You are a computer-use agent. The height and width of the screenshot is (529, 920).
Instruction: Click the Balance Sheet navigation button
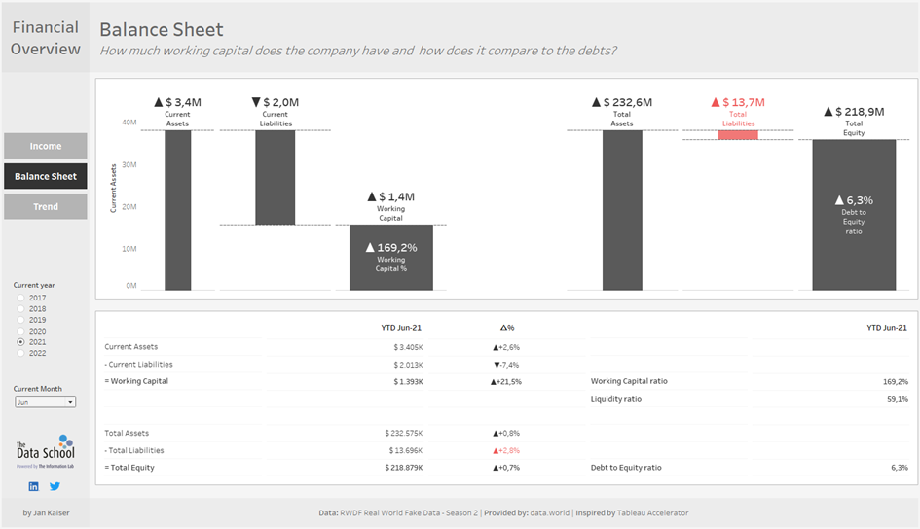coord(46,176)
